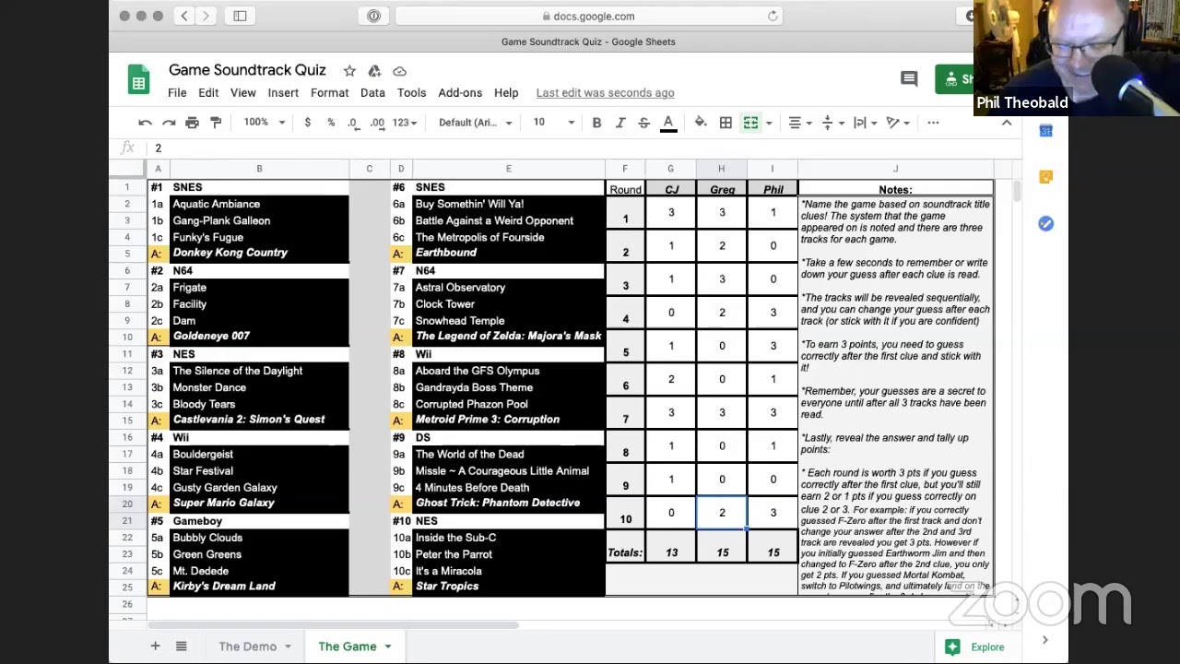This screenshot has height=664, width=1180.
Task: Move the document using the folder icon
Action: pyautogui.click(x=374, y=71)
